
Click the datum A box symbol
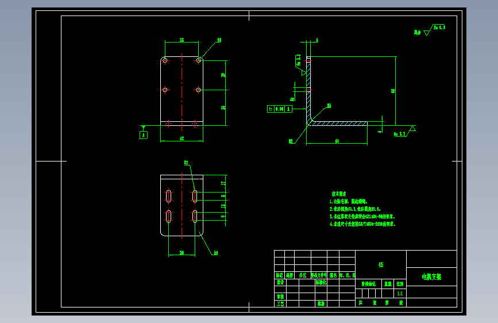(x=144, y=136)
